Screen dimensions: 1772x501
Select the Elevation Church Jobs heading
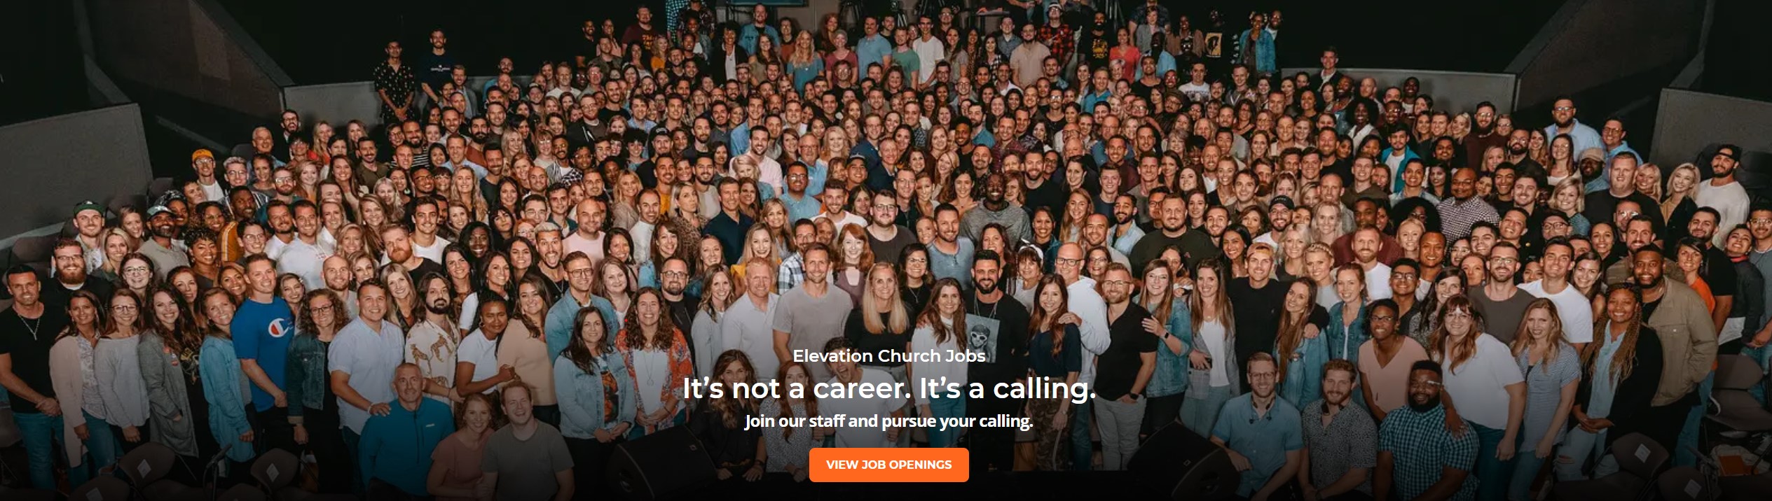pos(888,355)
